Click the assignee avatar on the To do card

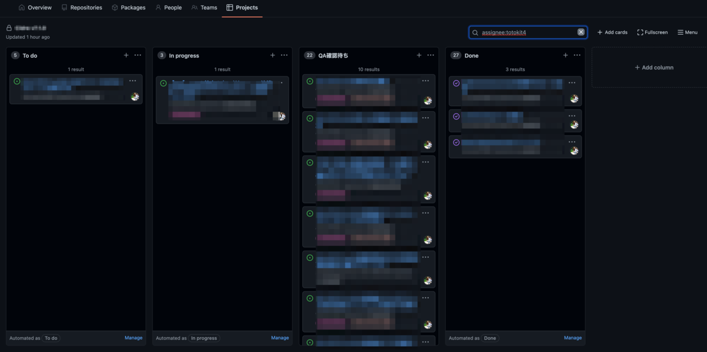pos(135,97)
